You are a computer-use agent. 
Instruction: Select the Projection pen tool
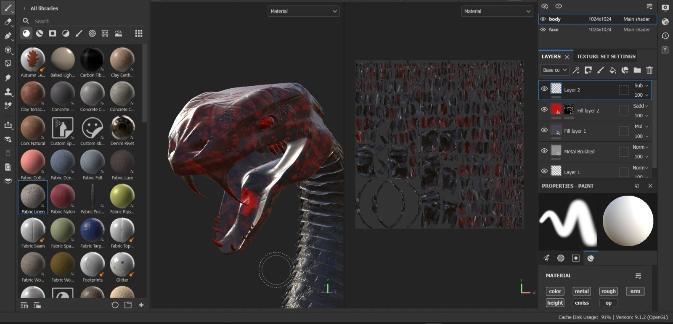tap(8, 36)
